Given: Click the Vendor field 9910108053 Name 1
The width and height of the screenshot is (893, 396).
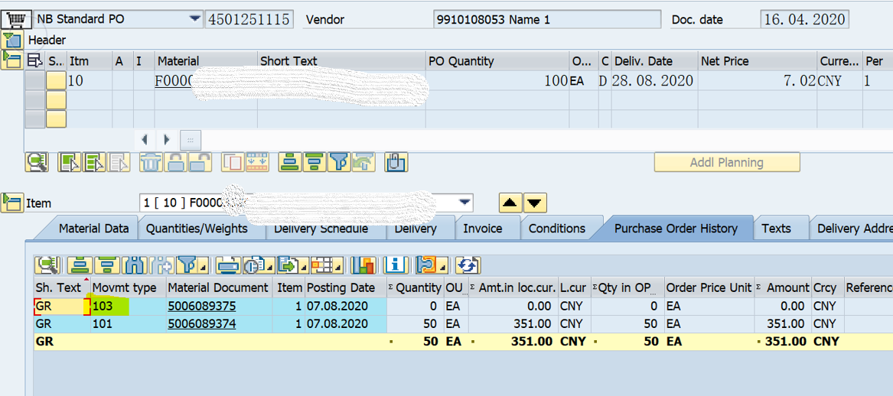Looking at the screenshot, I should [x=546, y=19].
